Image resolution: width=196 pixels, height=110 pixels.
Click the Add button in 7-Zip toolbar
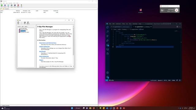[2, 5]
